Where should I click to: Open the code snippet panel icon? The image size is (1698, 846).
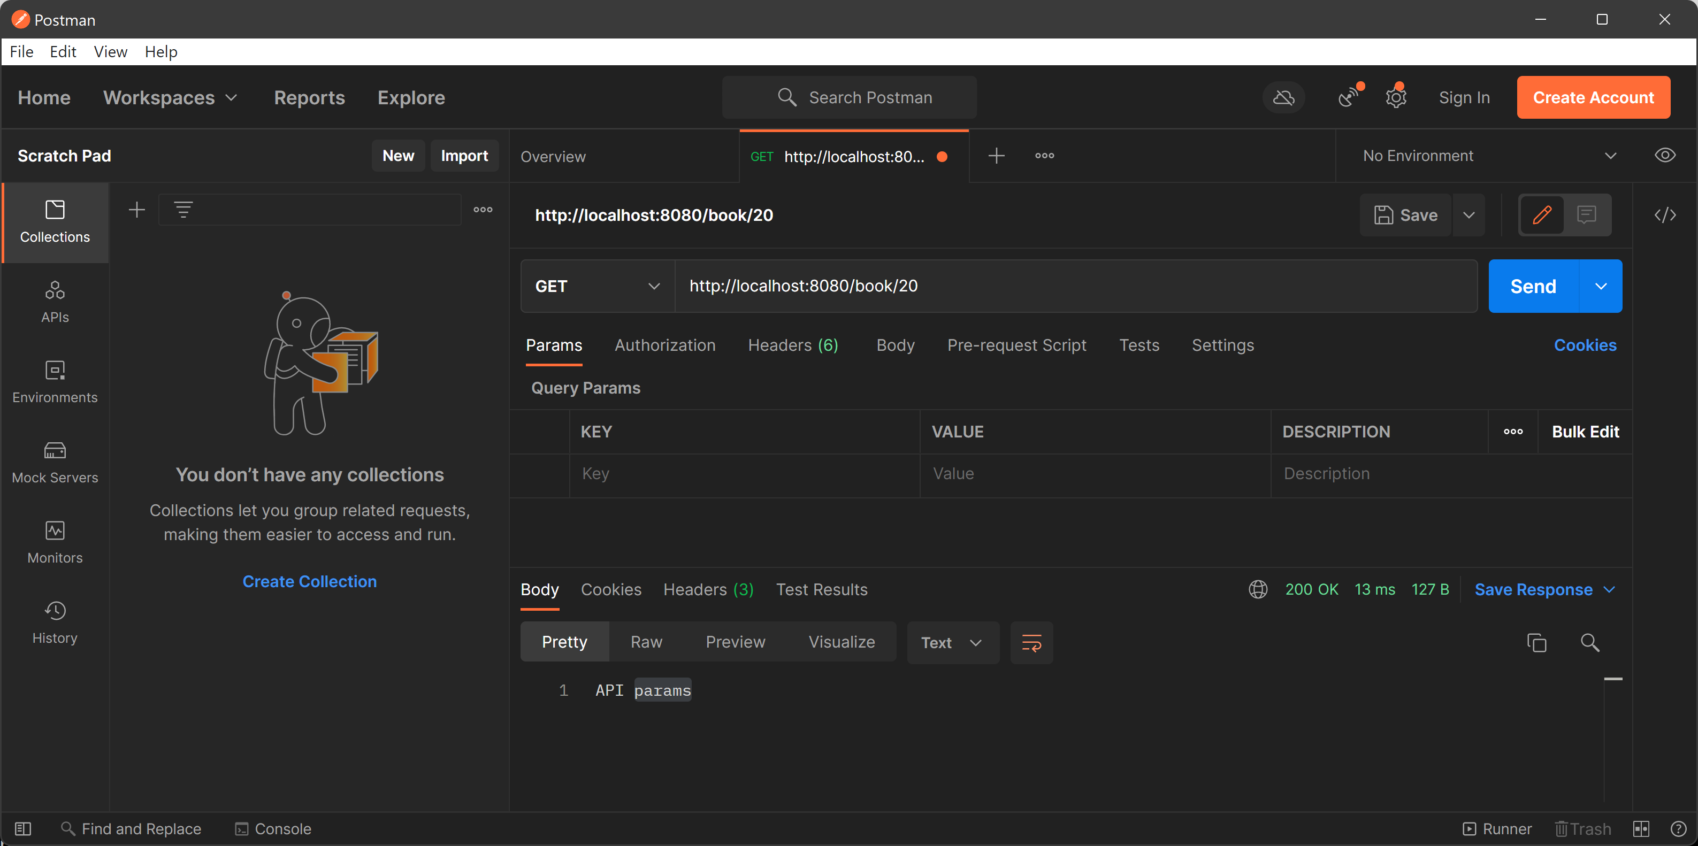1664,215
